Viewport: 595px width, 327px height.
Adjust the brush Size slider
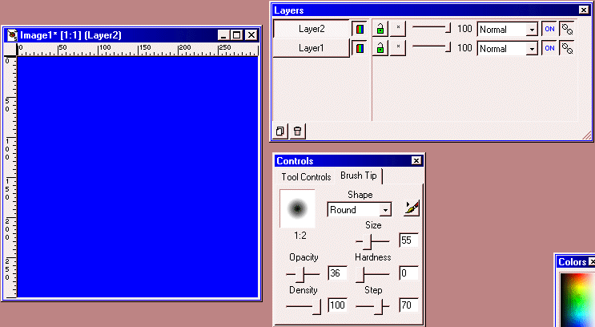[372, 241]
